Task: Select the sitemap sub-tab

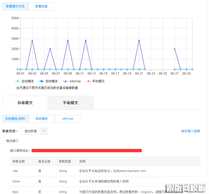Action: [x=68, y=119]
